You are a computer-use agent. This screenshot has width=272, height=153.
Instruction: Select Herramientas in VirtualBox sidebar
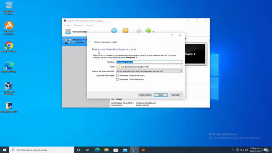[86, 32]
